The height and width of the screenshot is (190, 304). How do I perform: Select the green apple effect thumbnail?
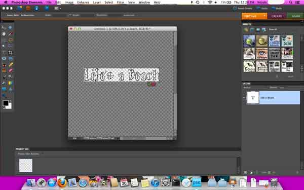[249, 41]
